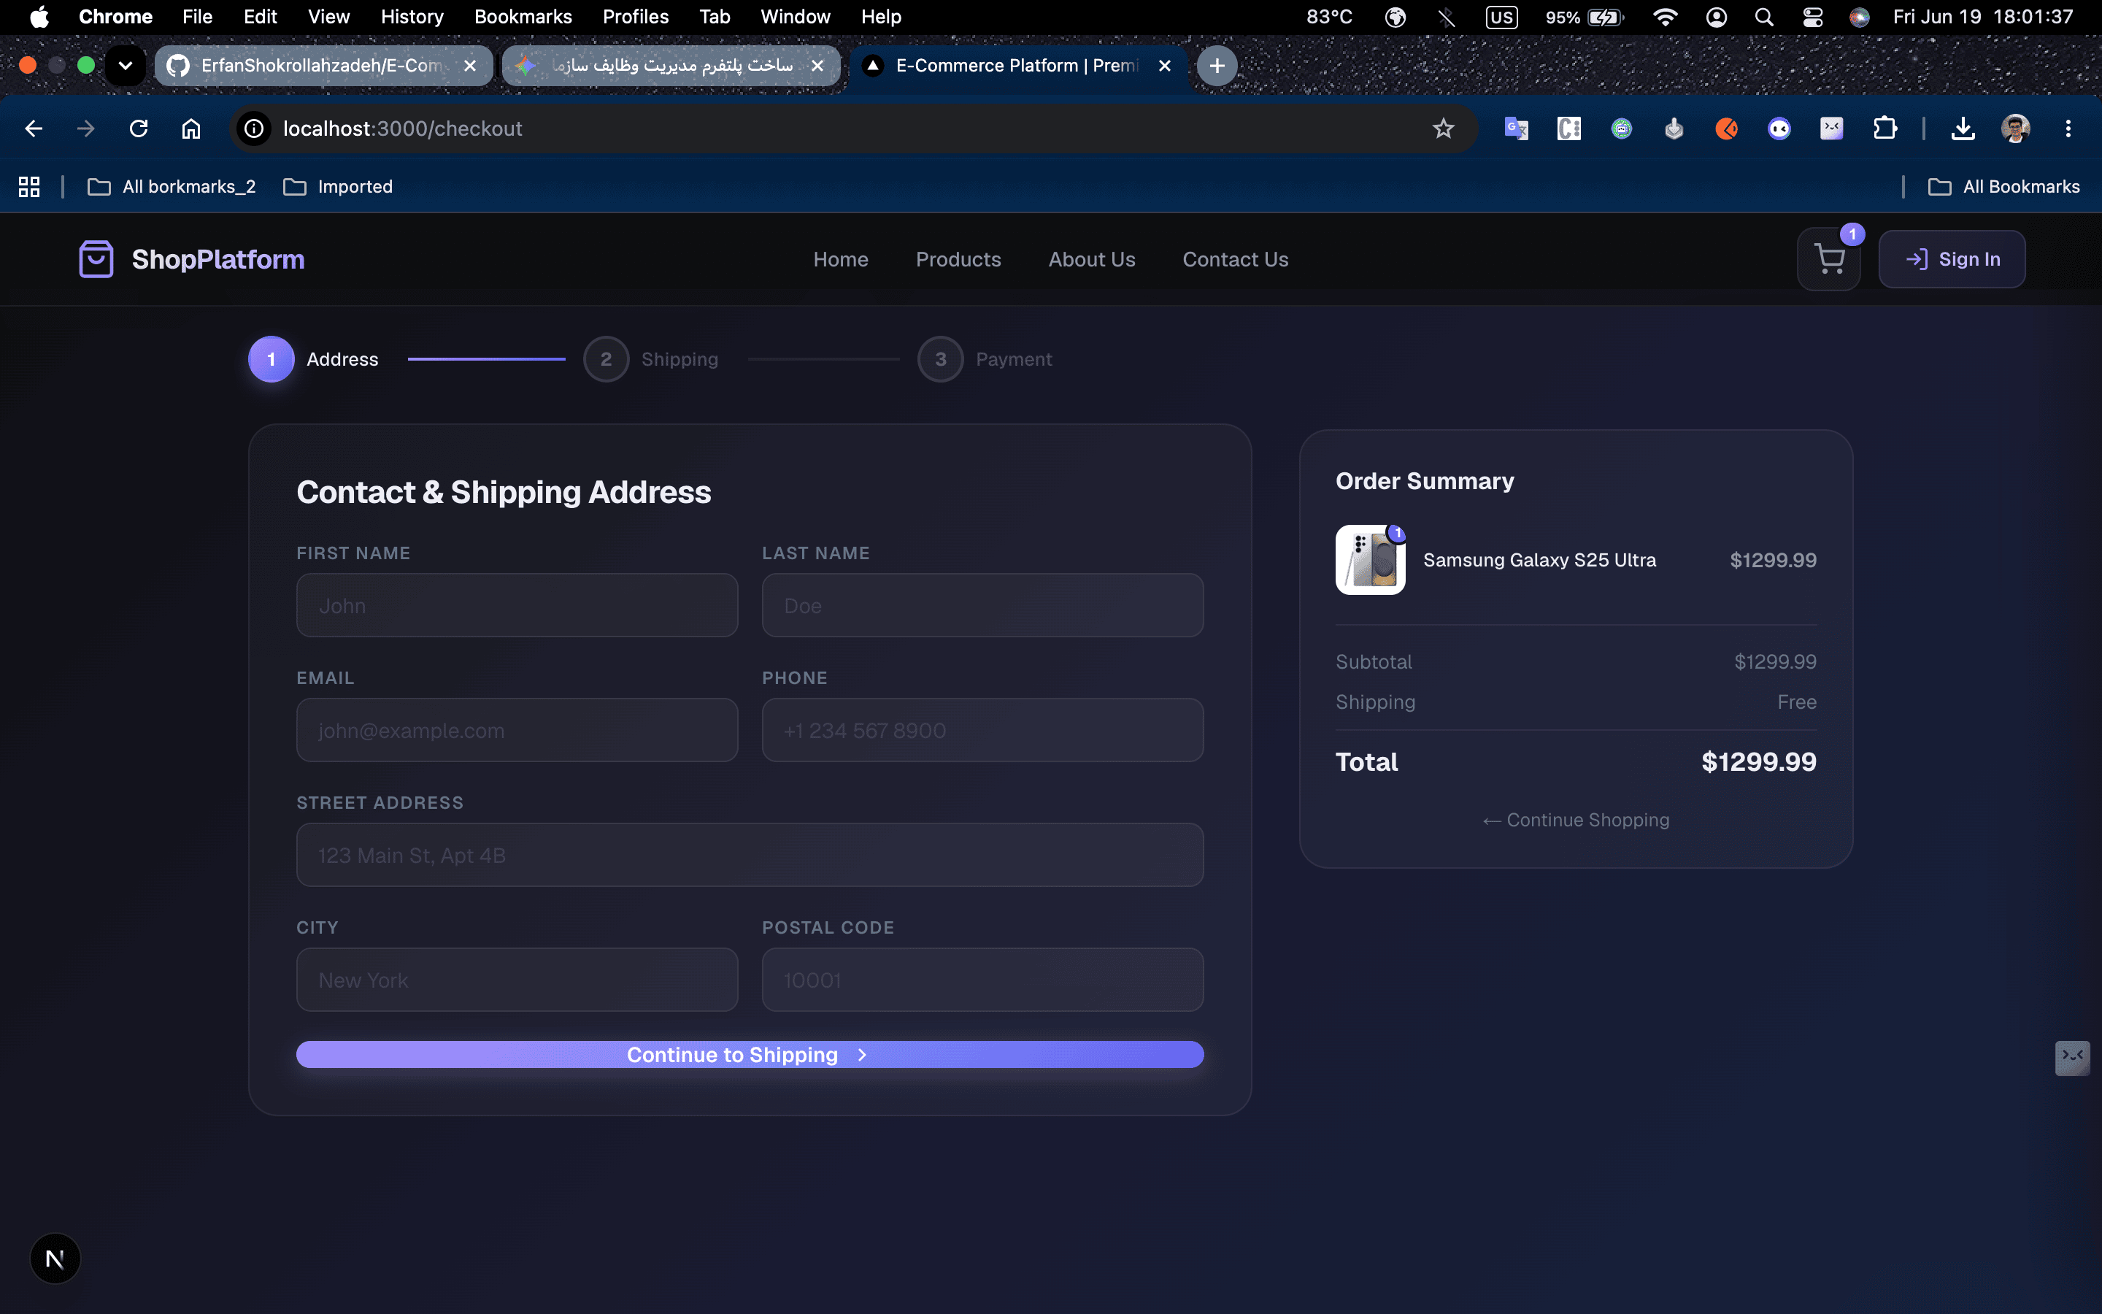Open the apps grid shortcut

pyautogui.click(x=28, y=187)
